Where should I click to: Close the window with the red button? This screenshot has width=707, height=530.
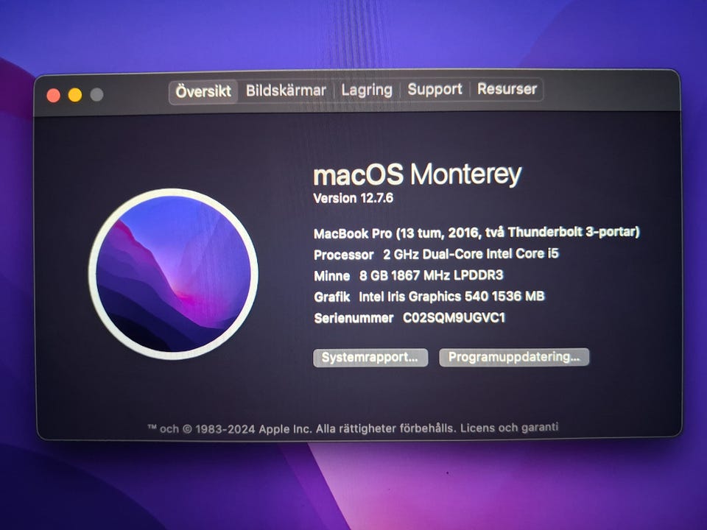(54, 96)
